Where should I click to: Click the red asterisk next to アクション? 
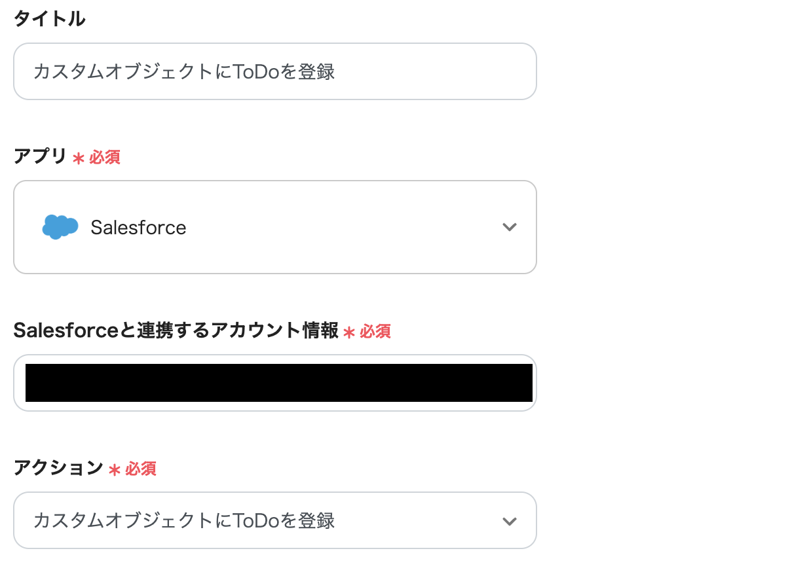[x=115, y=470]
